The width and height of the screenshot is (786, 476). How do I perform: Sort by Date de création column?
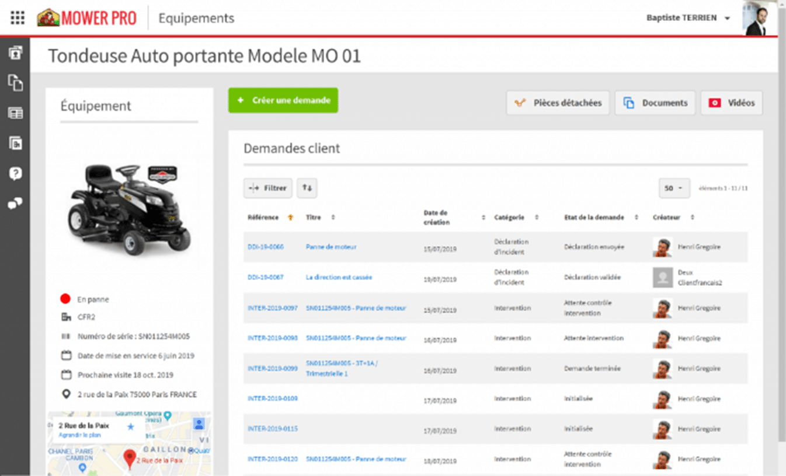point(483,218)
